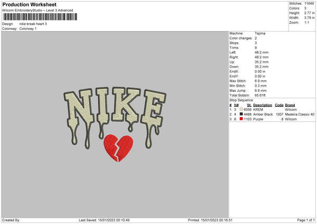Click the 'Production Worksheet' title
The image size is (317, 224).
(29, 4)
